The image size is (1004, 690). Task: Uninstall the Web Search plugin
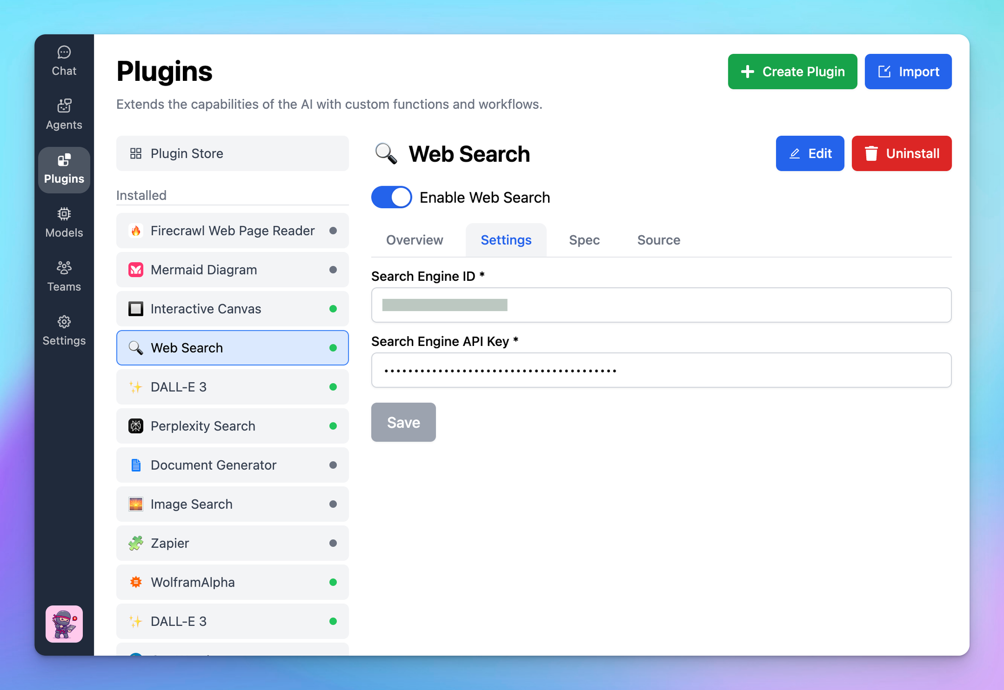(x=902, y=153)
